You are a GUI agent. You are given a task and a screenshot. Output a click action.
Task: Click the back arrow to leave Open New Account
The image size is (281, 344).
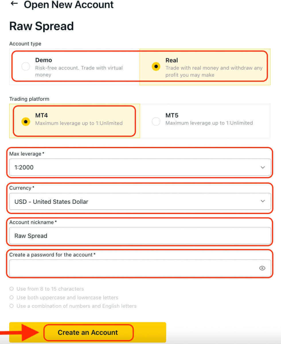pyautogui.click(x=14, y=4)
